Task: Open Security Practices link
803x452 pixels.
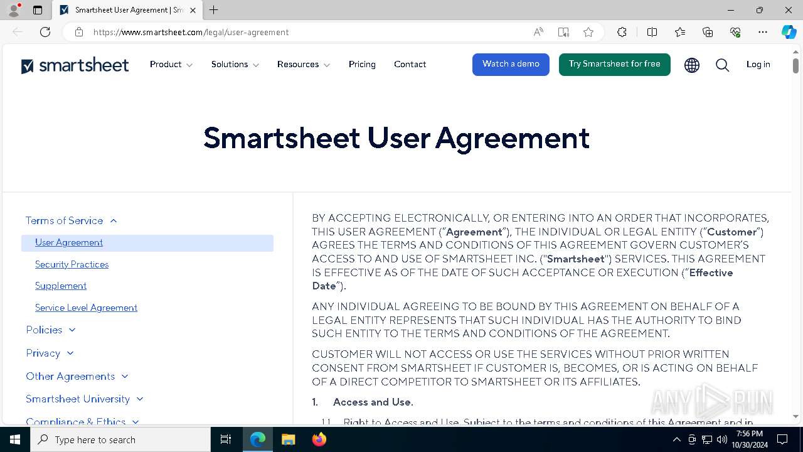Action: point(72,264)
